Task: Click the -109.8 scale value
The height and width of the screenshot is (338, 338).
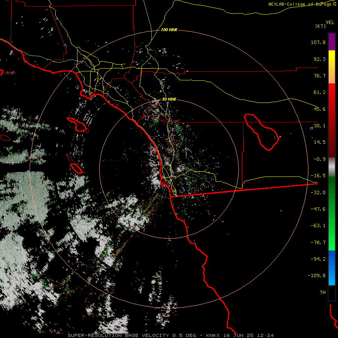Action: pyautogui.click(x=317, y=276)
